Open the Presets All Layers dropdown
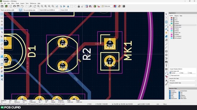 click(x=183, y=81)
